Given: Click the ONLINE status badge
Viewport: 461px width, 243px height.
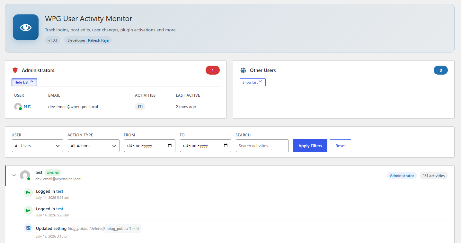Looking at the screenshot, I should (53, 173).
